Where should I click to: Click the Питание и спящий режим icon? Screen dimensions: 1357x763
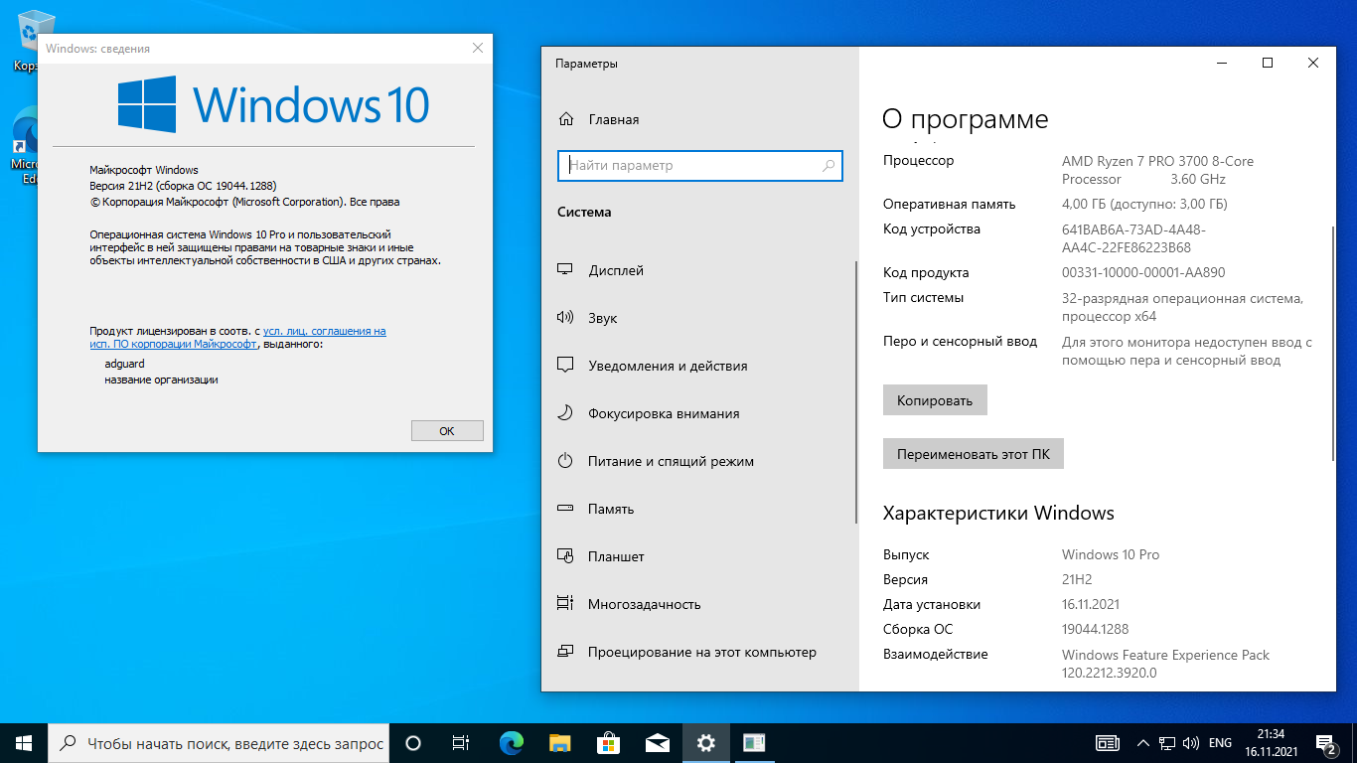click(565, 461)
